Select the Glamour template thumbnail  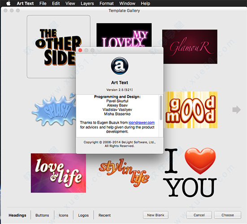(190, 47)
